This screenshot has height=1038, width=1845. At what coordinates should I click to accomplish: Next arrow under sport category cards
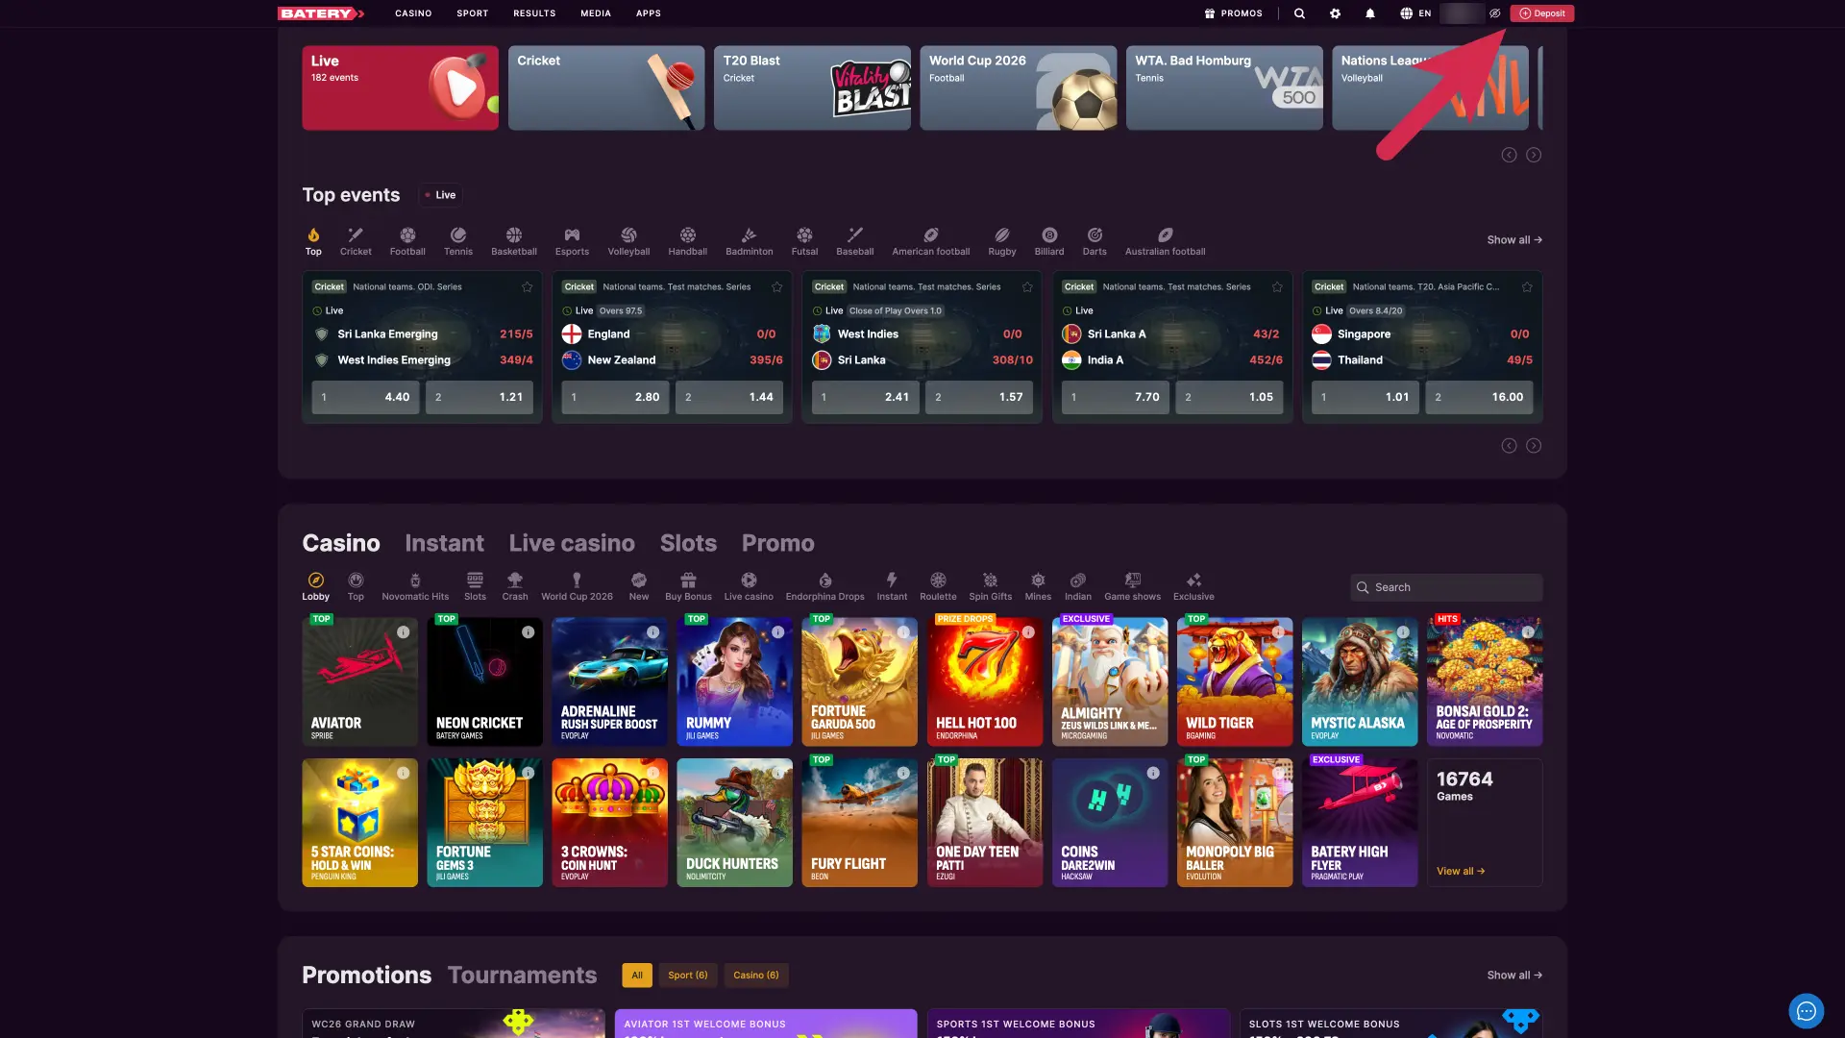click(x=1534, y=155)
